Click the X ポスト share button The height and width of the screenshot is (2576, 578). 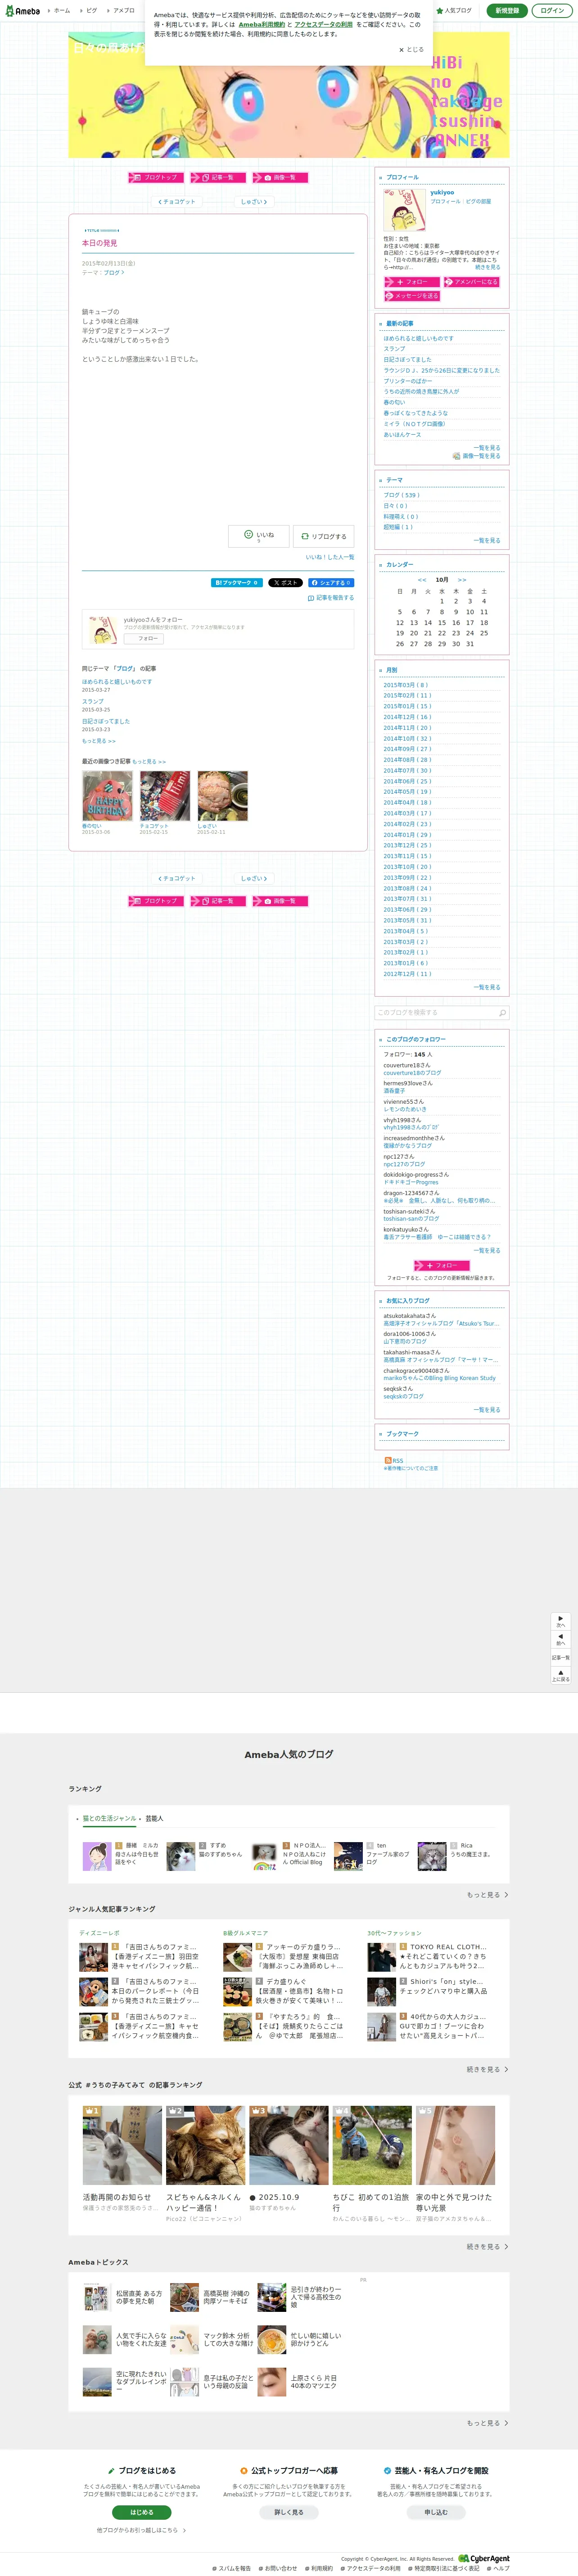(285, 583)
